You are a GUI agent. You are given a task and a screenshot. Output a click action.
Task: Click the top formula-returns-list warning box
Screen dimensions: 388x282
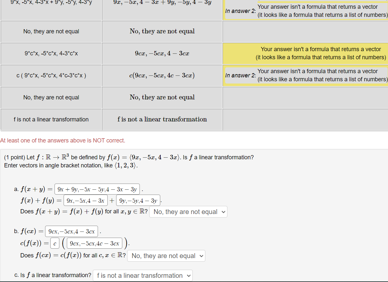coord(322,11)
